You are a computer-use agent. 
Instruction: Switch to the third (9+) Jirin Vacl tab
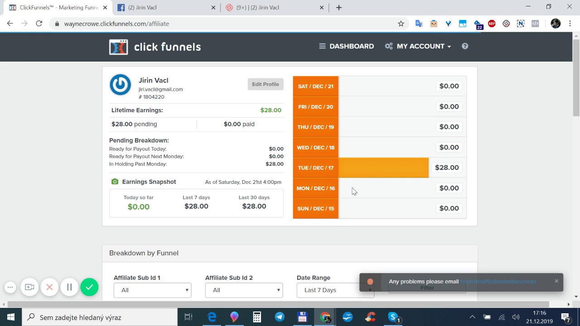275,8
